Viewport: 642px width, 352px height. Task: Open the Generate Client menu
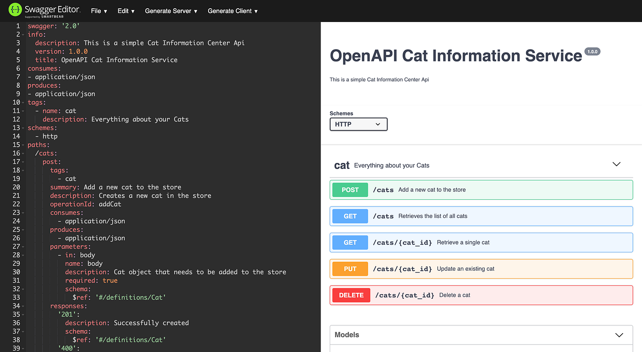click(x=232, y=11)
